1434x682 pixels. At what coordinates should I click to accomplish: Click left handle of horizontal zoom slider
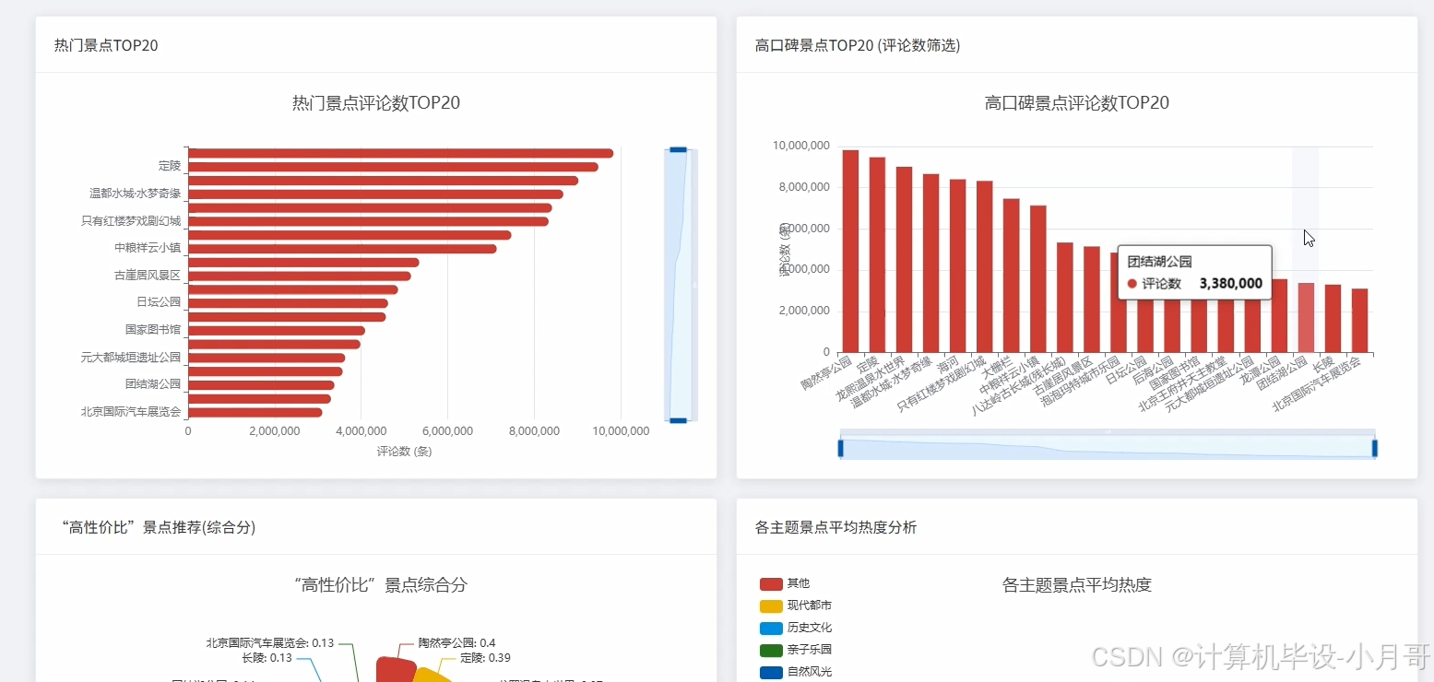point(841,448)
